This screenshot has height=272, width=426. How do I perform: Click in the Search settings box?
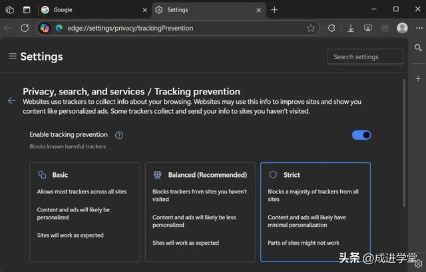pos(365,57)
